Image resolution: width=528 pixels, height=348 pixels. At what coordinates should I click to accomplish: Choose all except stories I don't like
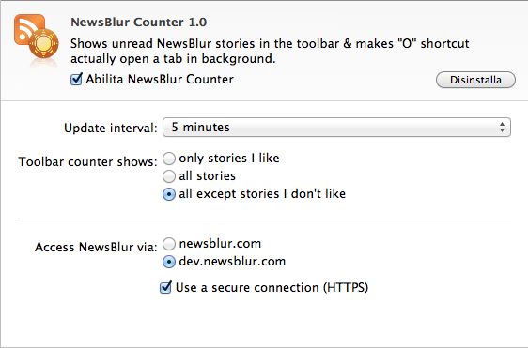169,194
